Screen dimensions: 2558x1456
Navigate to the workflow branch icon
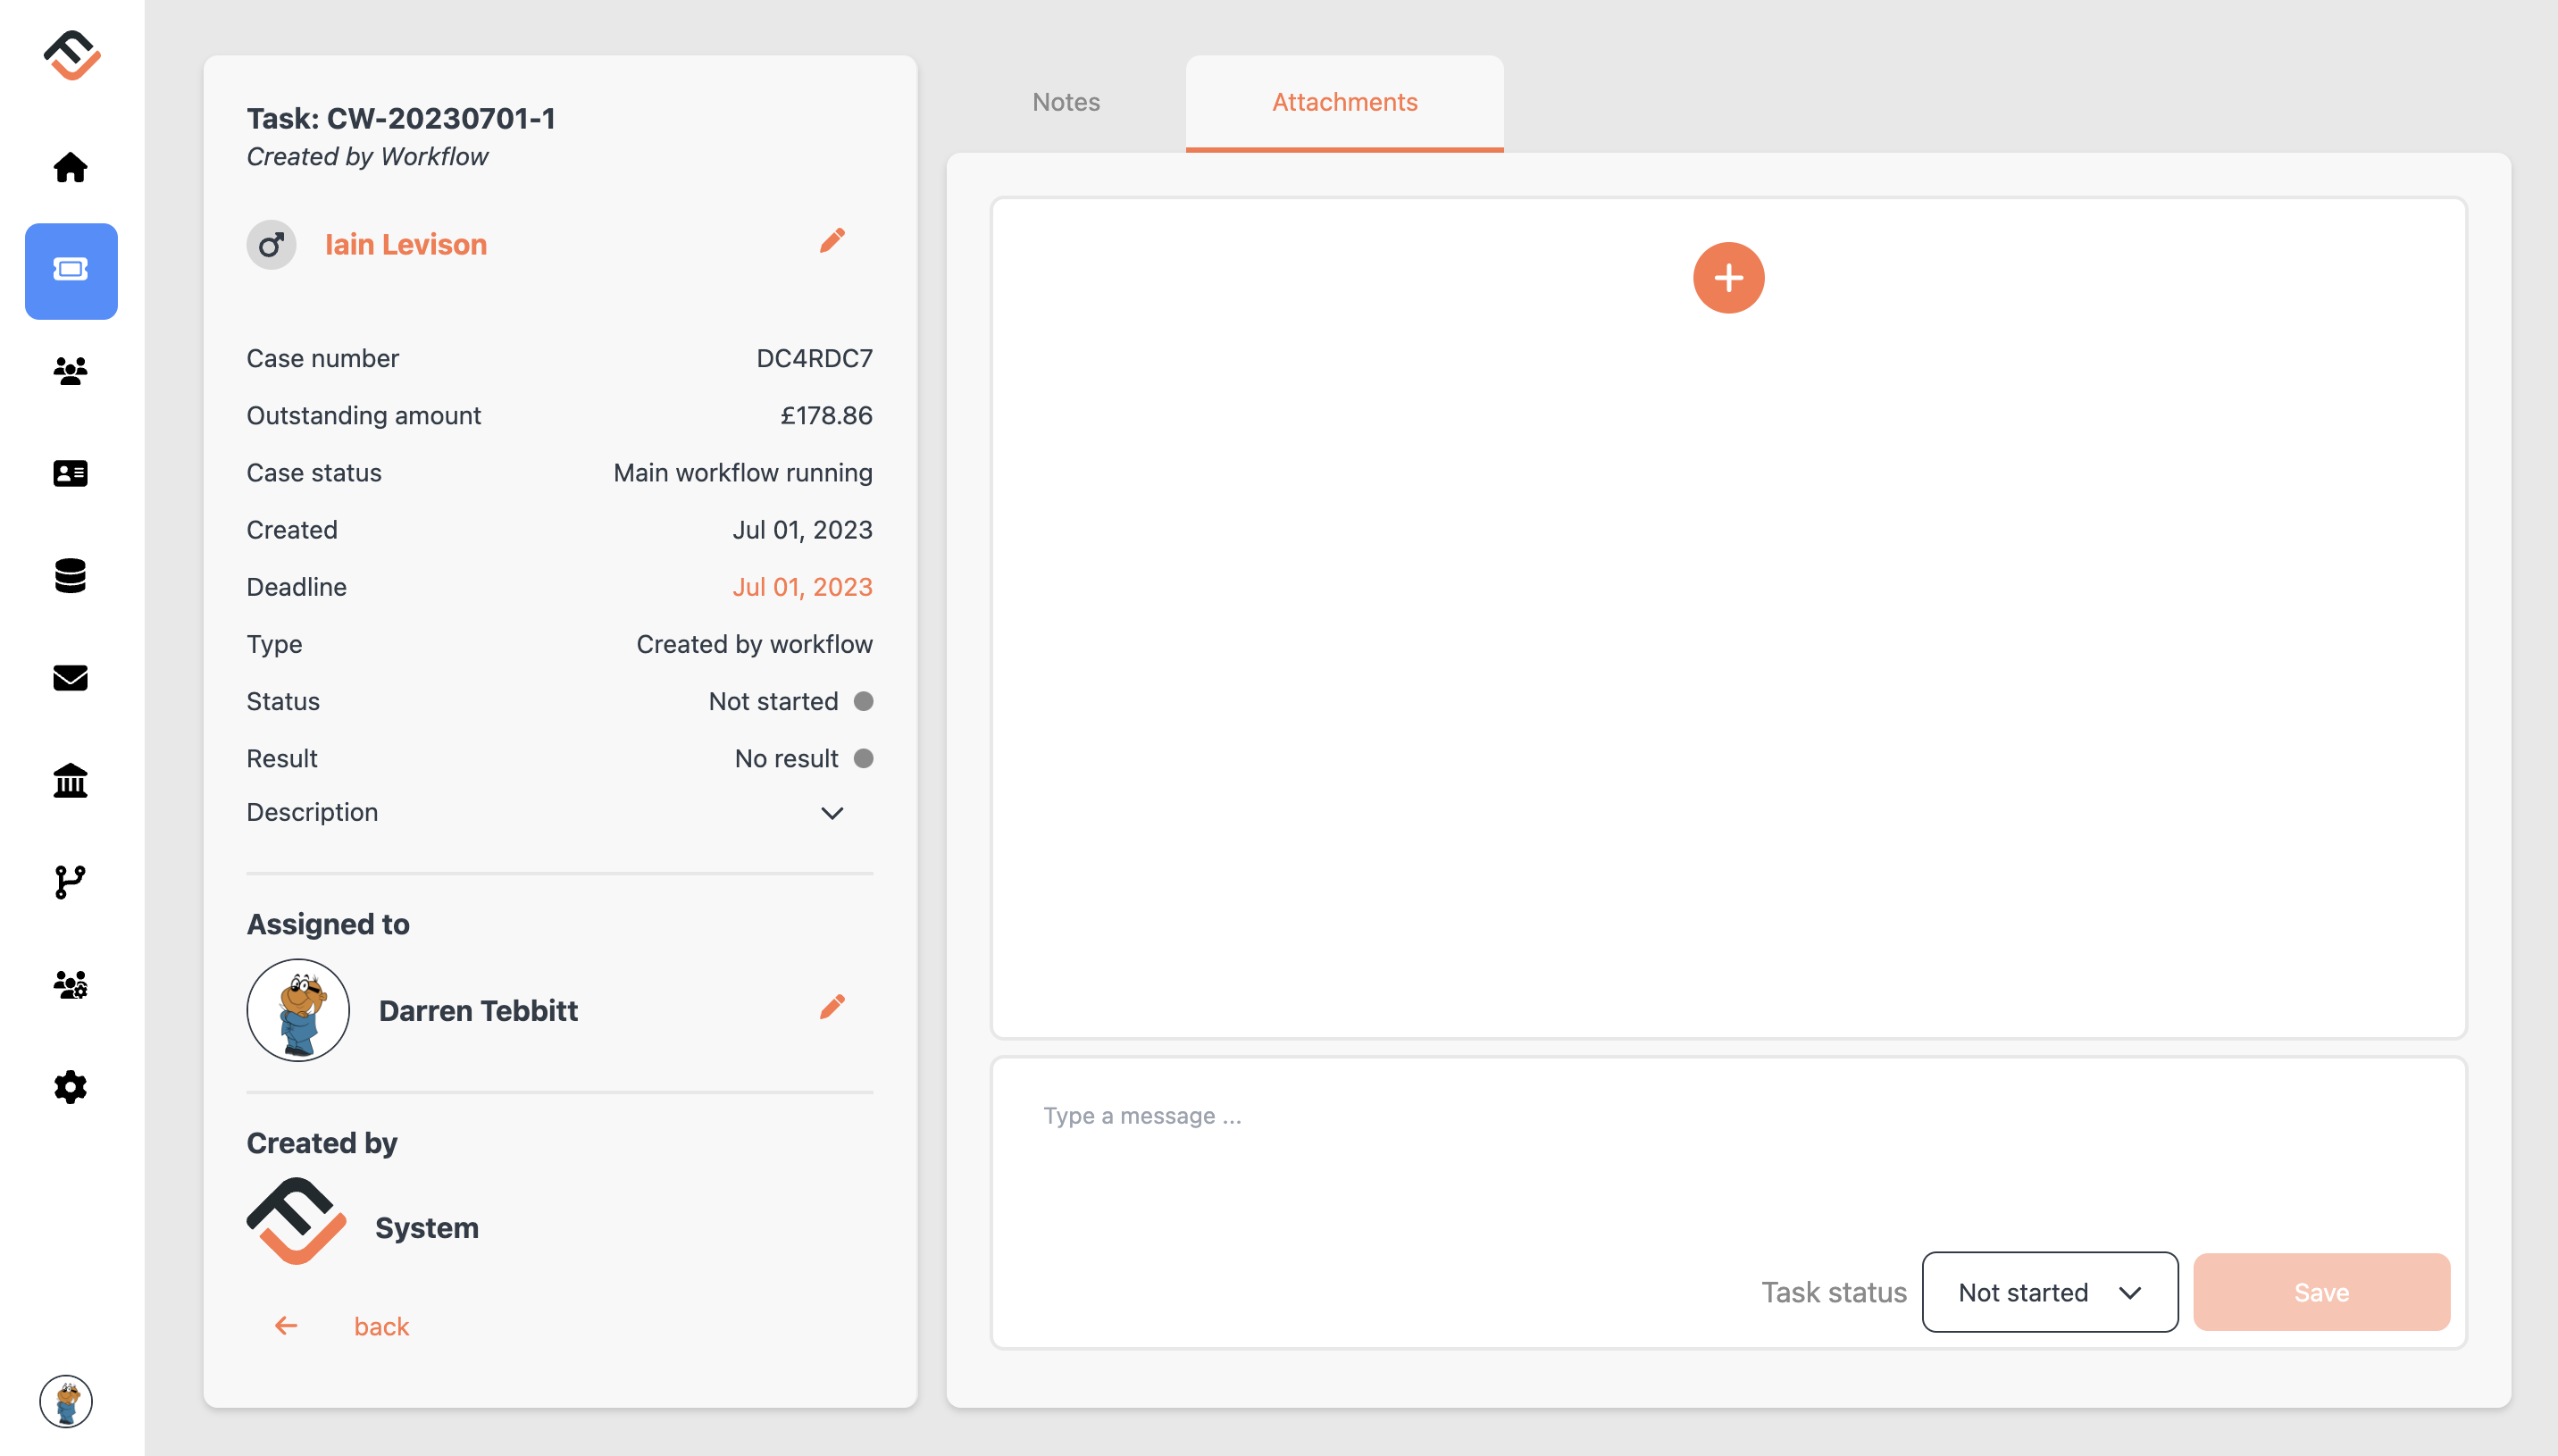pyautogui.click(x=72, y=882)
